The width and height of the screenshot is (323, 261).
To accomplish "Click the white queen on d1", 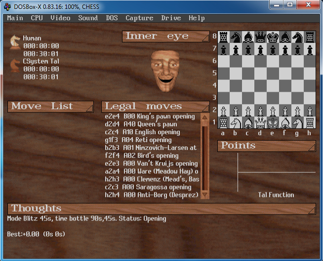I will [x=260, y=122].
